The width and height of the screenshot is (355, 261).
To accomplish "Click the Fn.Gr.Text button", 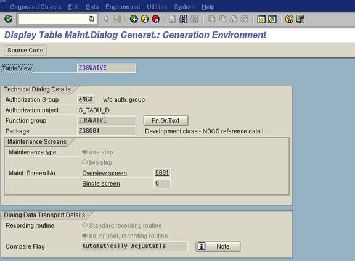I will (x=166, y=120).
